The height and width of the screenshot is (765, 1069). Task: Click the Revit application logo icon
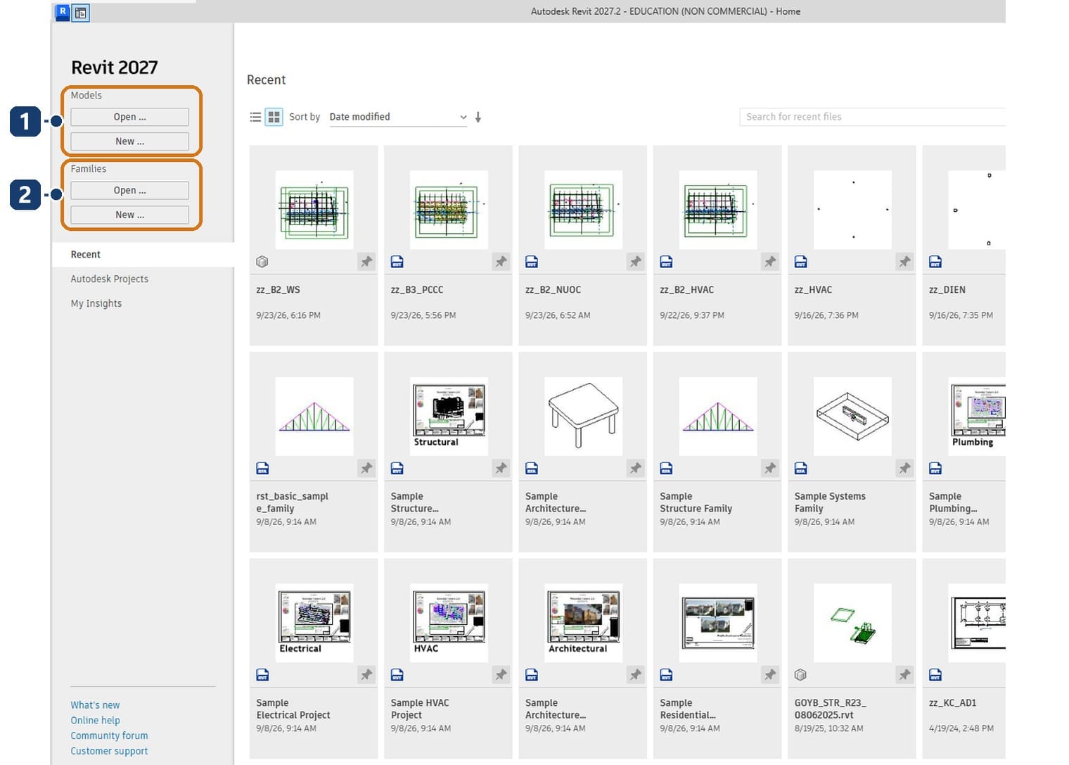[63, 12]
